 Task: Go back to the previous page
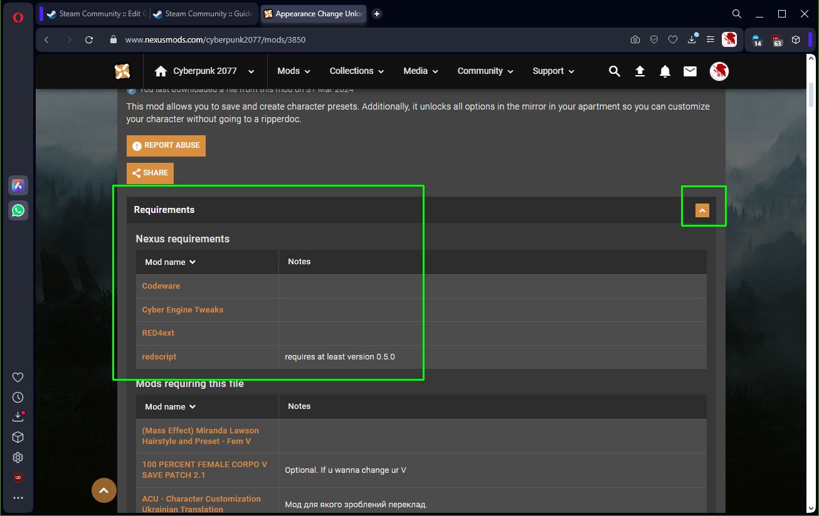pyautogui.click(x=47, y=39)
